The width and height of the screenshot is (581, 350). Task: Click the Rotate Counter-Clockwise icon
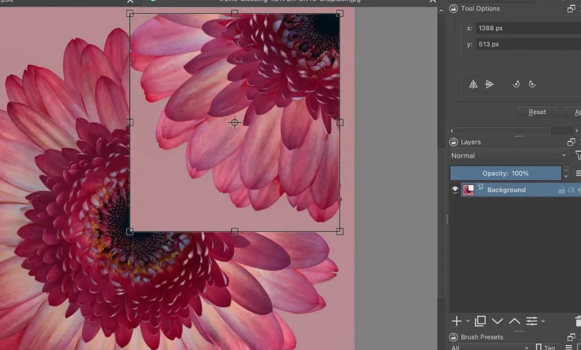[516, 84]
